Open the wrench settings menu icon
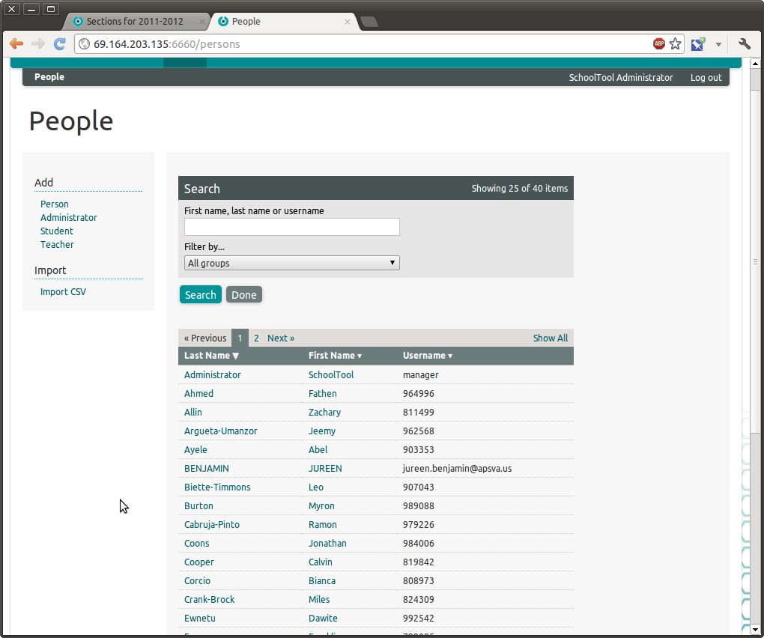The image size is (764, 638). click(x=744, y=44)
